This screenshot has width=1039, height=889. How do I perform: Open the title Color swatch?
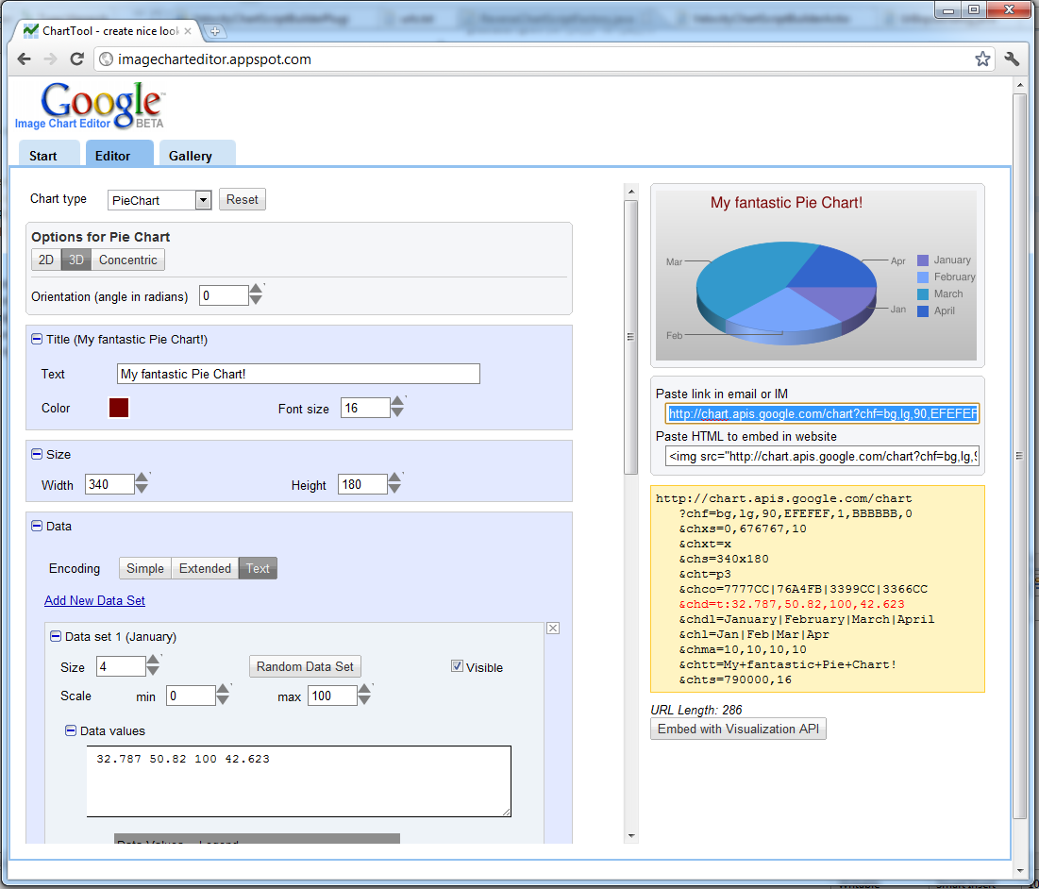[x=119, y=408]
